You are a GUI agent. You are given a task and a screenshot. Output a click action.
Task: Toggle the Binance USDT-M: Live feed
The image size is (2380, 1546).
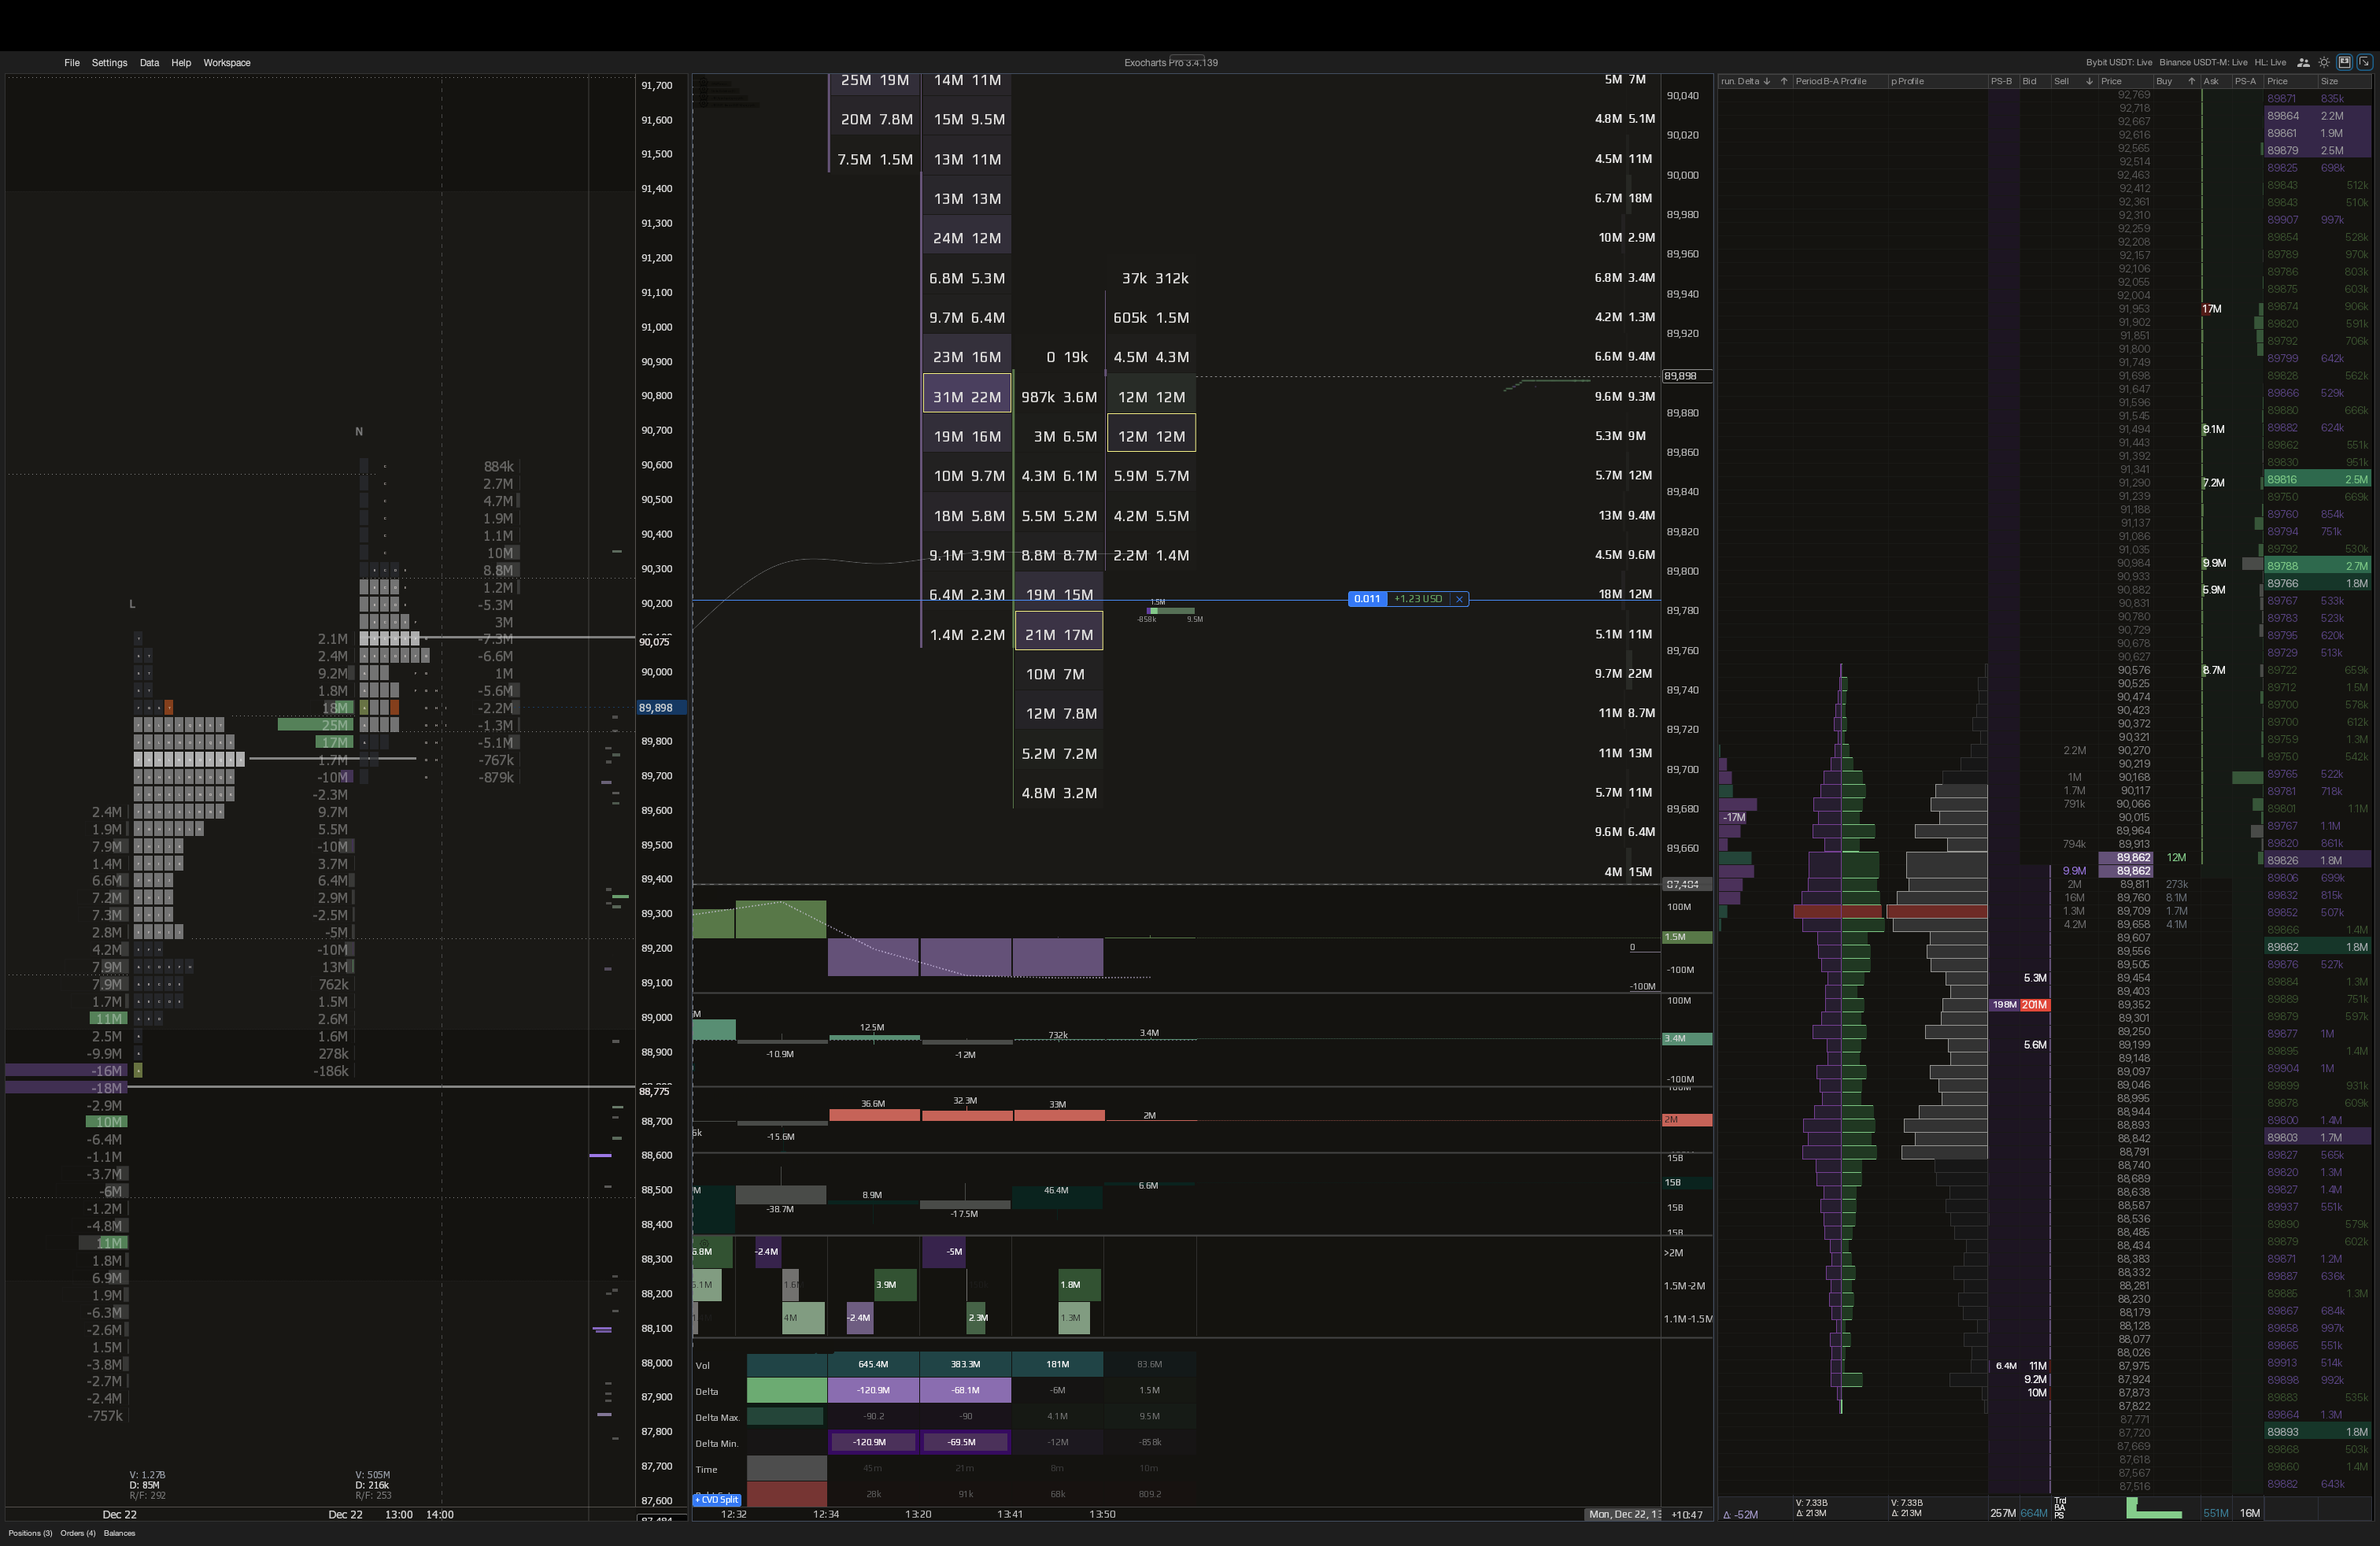[2203, 62]
